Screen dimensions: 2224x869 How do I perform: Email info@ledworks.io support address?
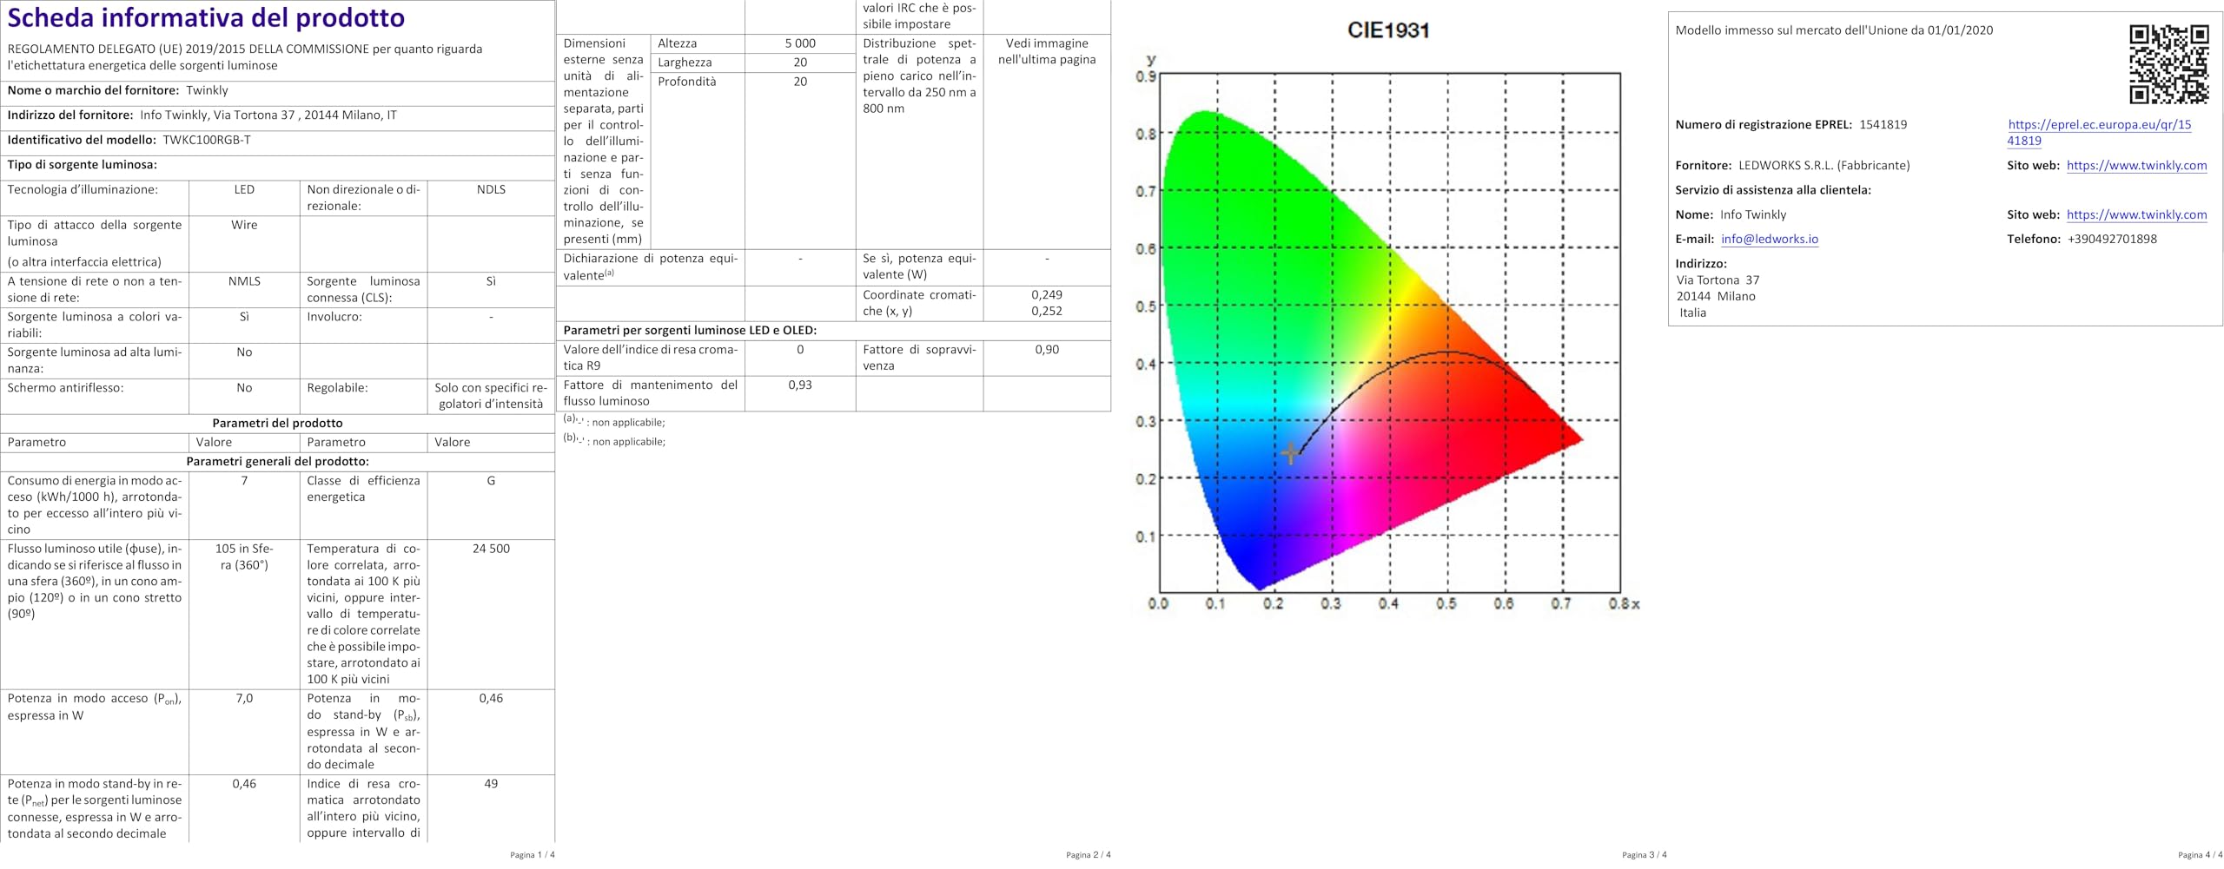pos(1770,237)
